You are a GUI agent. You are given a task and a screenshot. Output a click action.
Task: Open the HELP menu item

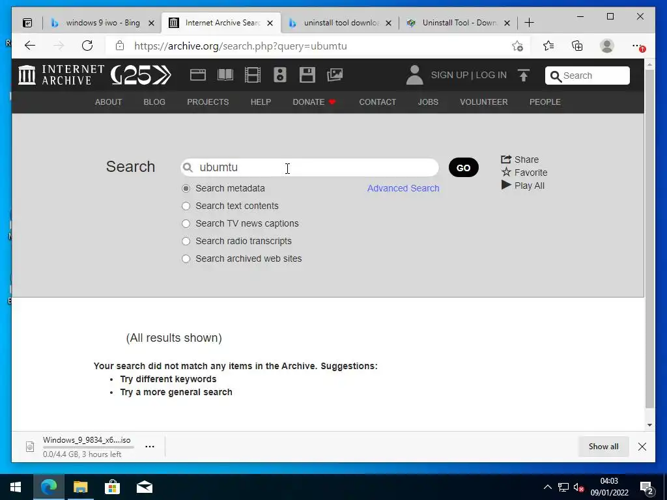[x=261, y=102]
